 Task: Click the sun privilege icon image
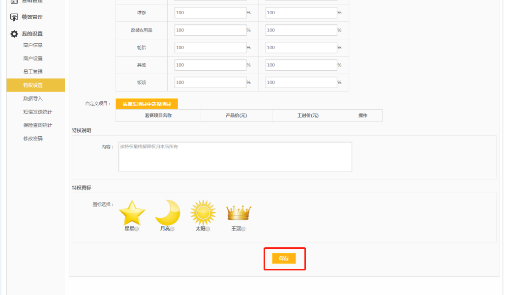point(203,212)
